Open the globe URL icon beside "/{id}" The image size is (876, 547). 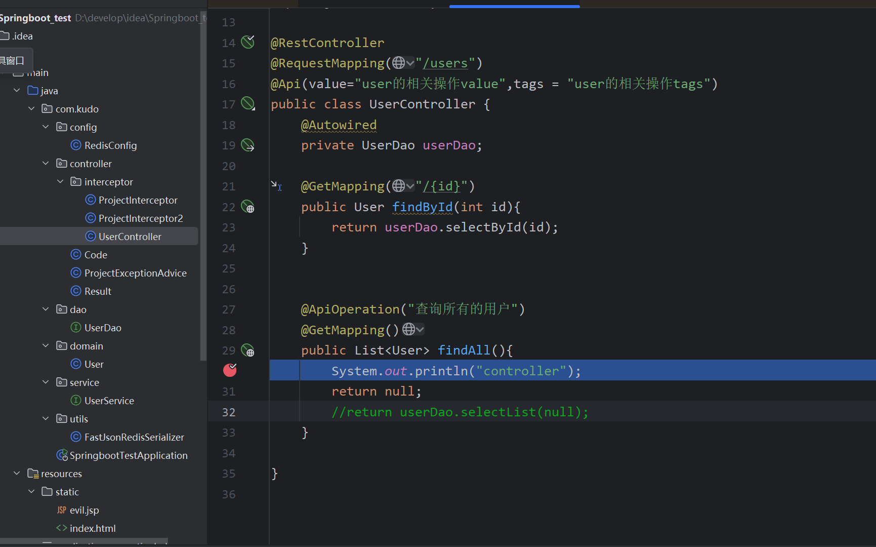(403, 186)
